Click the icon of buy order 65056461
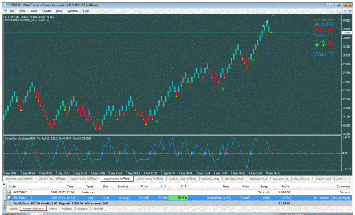The image size is (355, 215). pyautogui.click(x=9, y=198)
